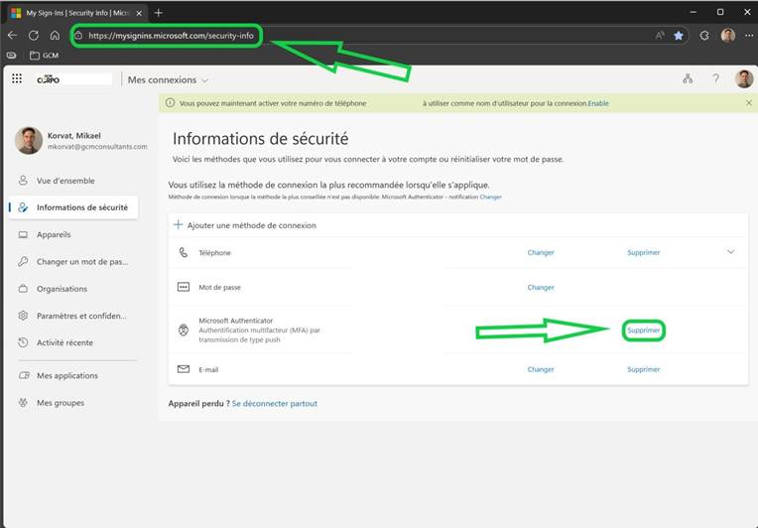The width and height of the screenshot is (758, 528).
Task: Expand the Téléphone row chevron
Action: click(x=730, y=252)
